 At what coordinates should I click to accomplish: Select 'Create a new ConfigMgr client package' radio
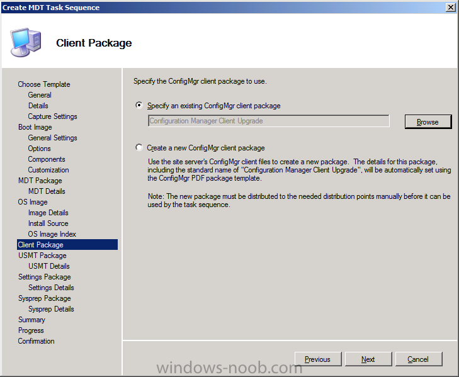[x=139, y=147]
